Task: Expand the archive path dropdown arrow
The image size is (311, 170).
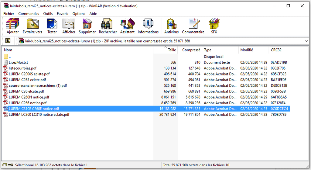Action: pos(306,41)
